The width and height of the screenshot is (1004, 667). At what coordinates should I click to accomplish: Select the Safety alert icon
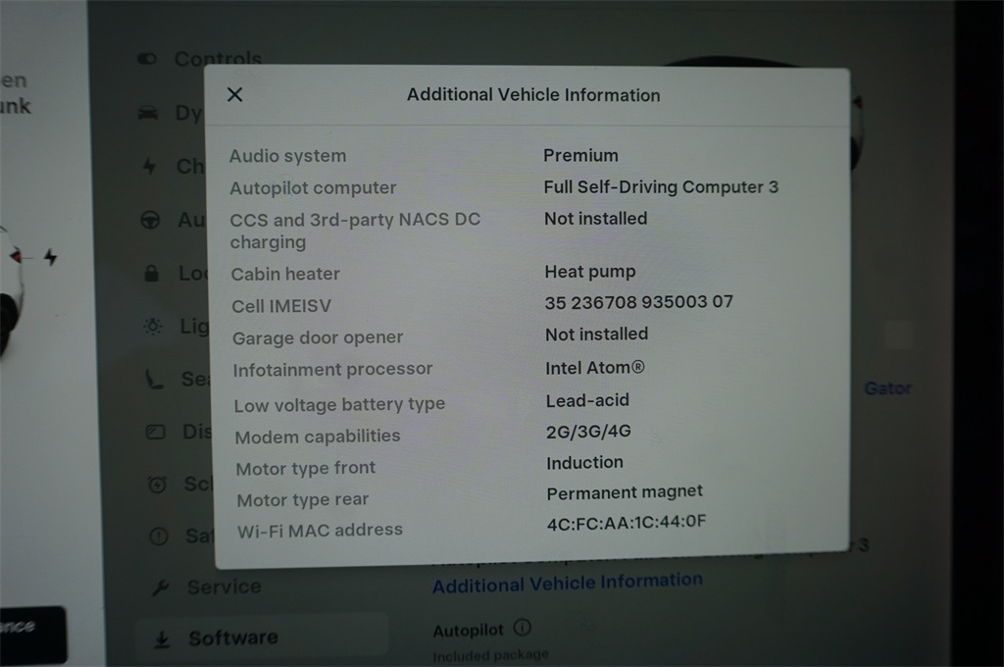(x=158, y=536)
